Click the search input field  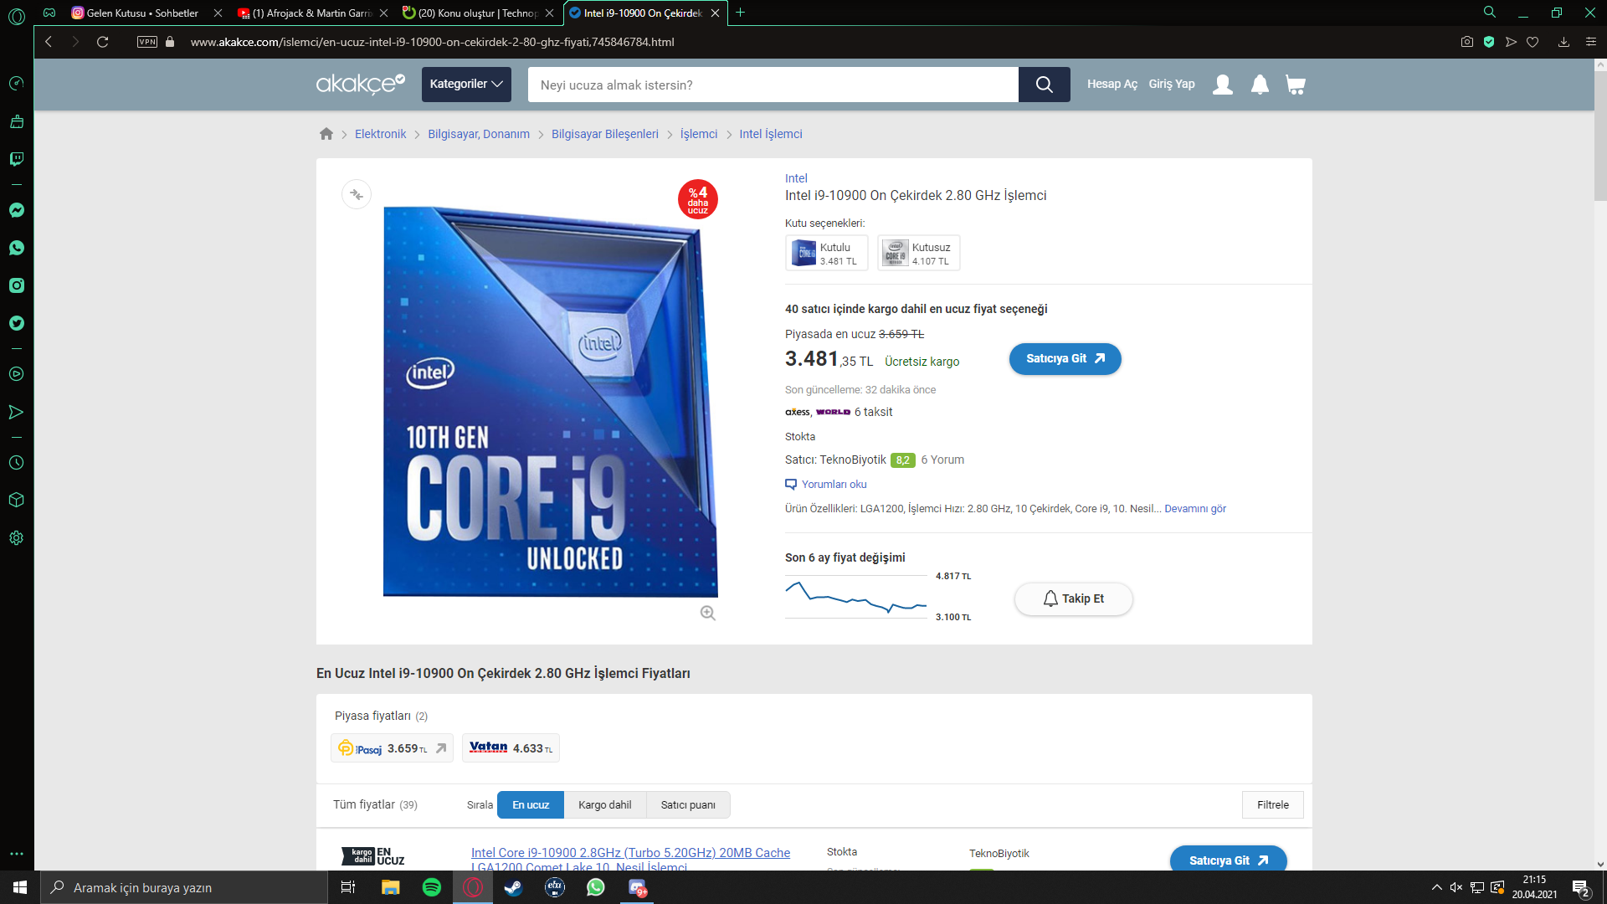(x=773, y=85)
